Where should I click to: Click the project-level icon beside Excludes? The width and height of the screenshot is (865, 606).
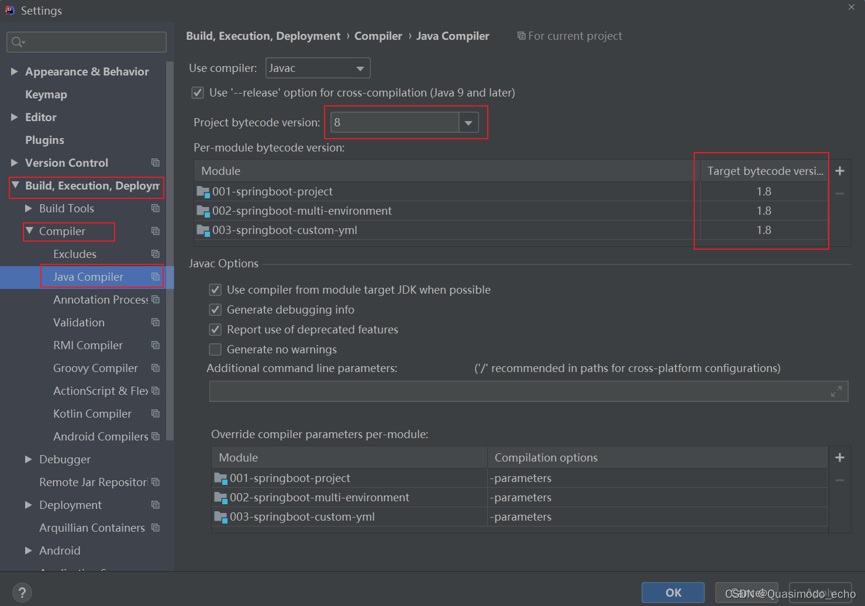pos(155,254)
